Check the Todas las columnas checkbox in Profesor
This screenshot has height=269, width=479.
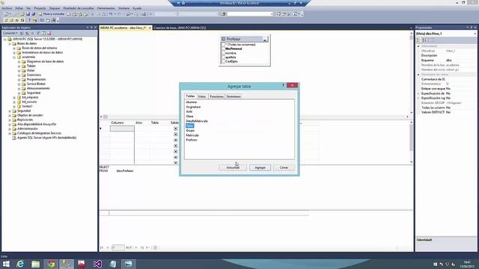click(223, 45)
